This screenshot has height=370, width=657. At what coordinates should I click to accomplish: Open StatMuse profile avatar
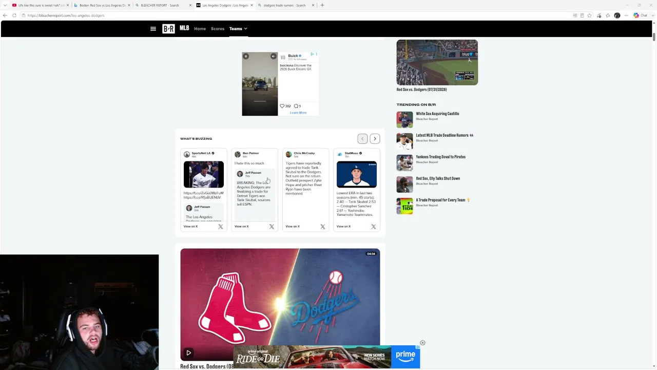[340, 154]
